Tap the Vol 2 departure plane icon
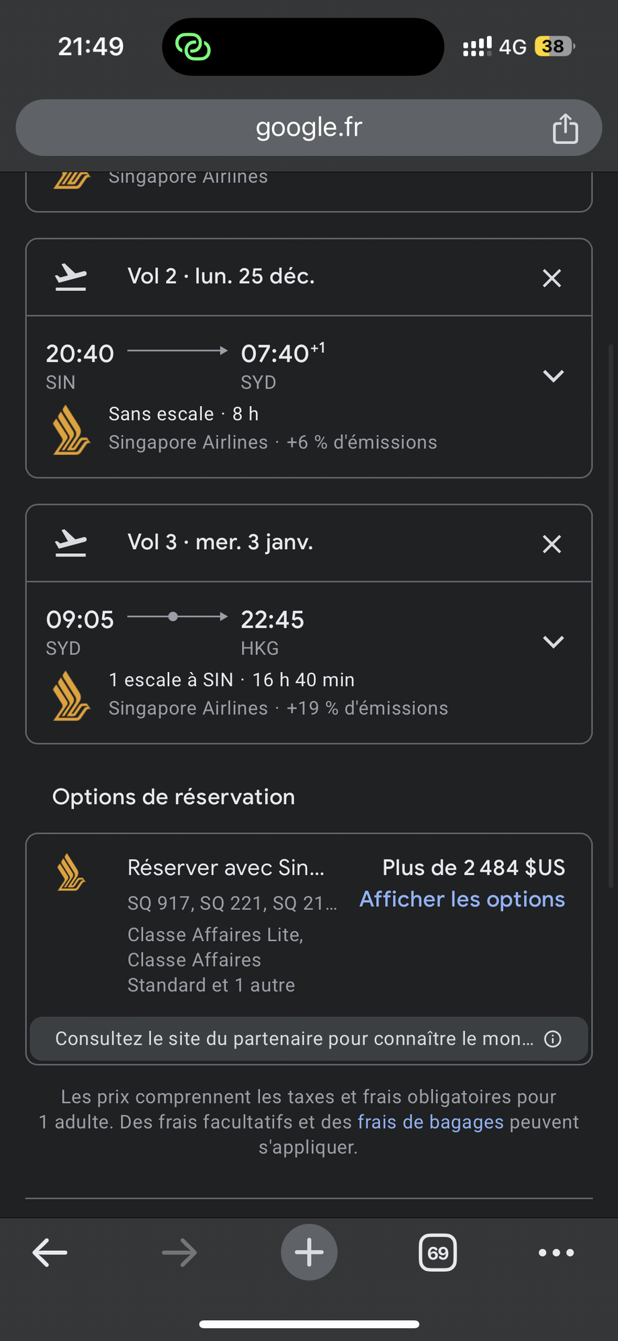This screenshot has height=1341, width=618. 71,277
